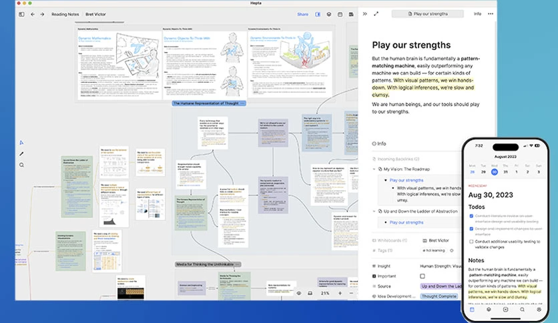
Task: Collapse the right panel with double chevron
Action: (x=364, y=14)
